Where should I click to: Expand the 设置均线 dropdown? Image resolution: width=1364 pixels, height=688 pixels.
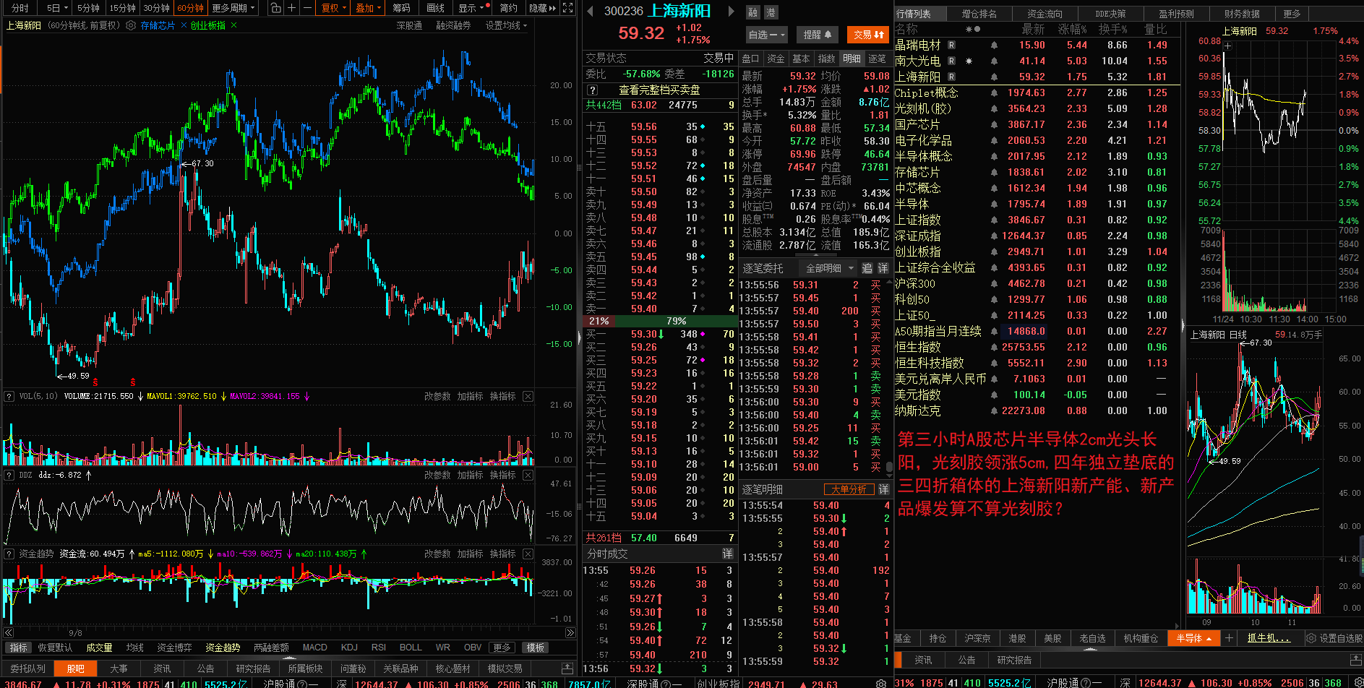(x=506, y=25)
